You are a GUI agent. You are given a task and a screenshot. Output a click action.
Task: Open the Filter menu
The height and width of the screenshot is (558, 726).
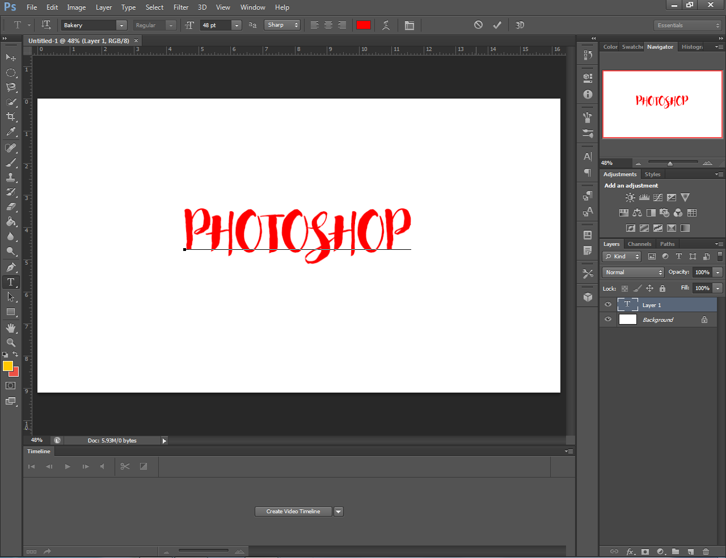point(181,7)
